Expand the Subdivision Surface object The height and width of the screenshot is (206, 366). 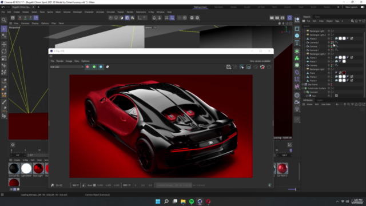[x=303, y=88]
